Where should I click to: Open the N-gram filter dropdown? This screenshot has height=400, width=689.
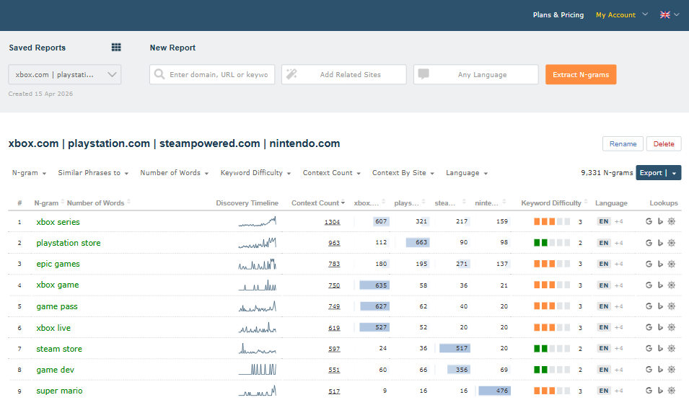pos(29,173)
